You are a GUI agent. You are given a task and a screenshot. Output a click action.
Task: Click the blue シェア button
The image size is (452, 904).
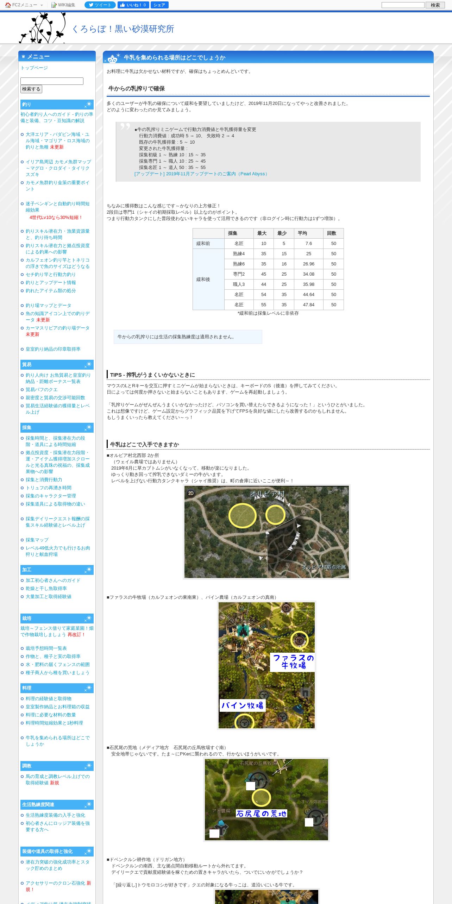tap(159, 5)
